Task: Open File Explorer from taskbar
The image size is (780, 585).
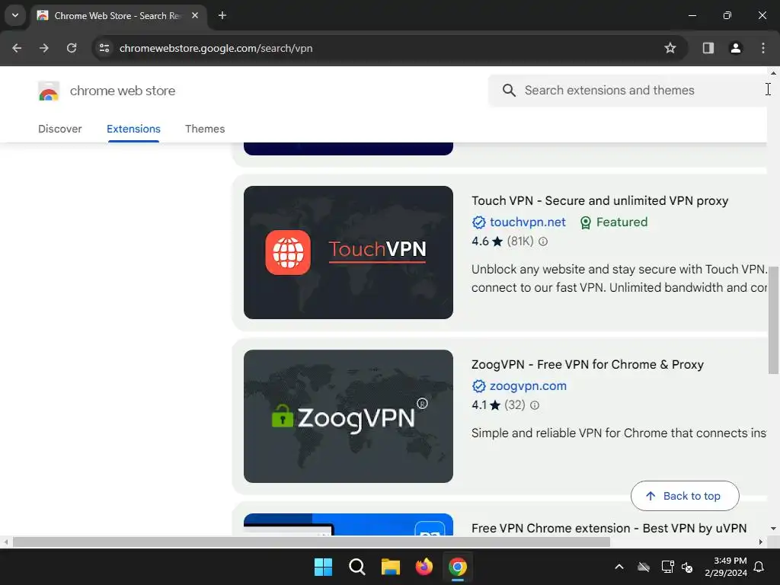Action: [391, 567]
